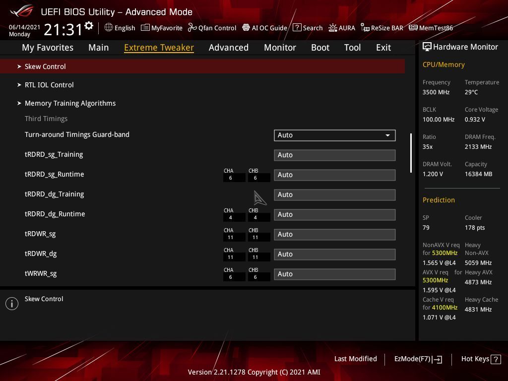
Task: Click the 21:31 clock display
Action: coord(63,29)
